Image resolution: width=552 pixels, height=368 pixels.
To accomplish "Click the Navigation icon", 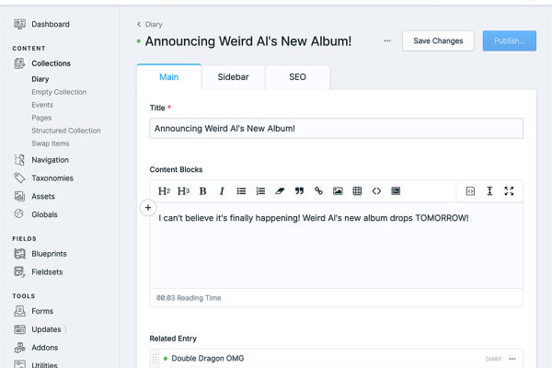I will click(19, 160).
